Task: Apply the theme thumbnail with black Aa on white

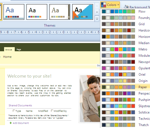Action: (x=37, y=12)
